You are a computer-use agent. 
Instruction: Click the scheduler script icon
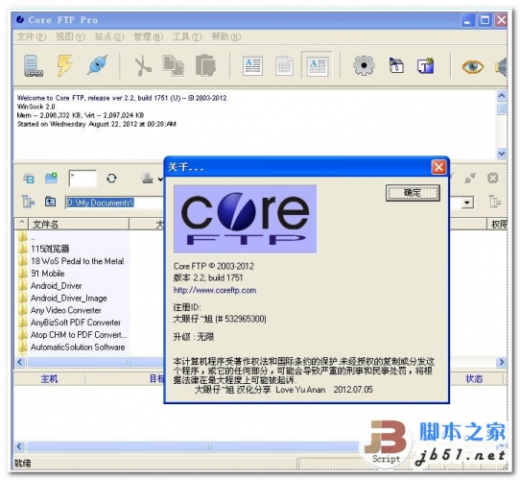click(x=396, y=65)
